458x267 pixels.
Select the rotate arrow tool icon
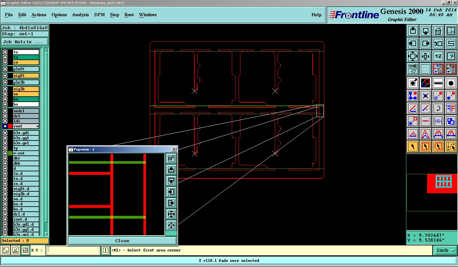tap(438, 108)
